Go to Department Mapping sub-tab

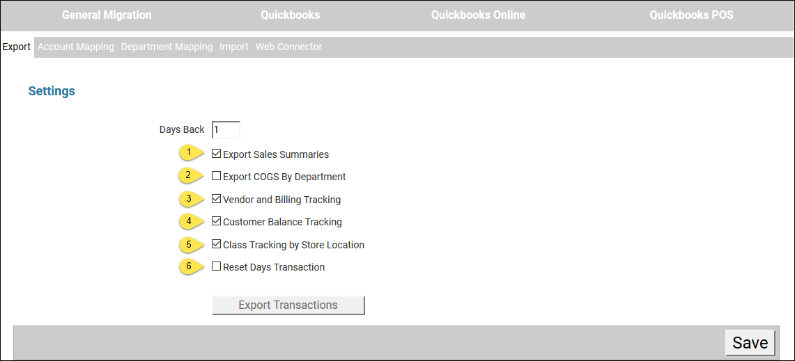coord(167,47)
